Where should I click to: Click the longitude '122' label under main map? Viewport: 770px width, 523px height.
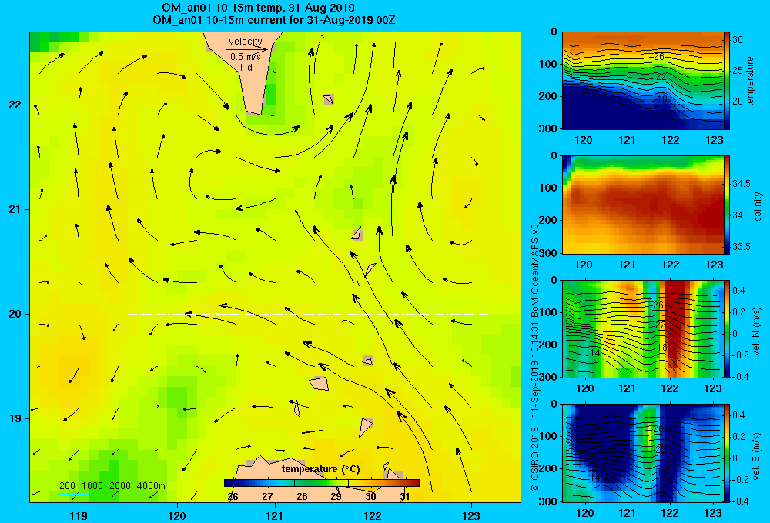pos(373,515)
